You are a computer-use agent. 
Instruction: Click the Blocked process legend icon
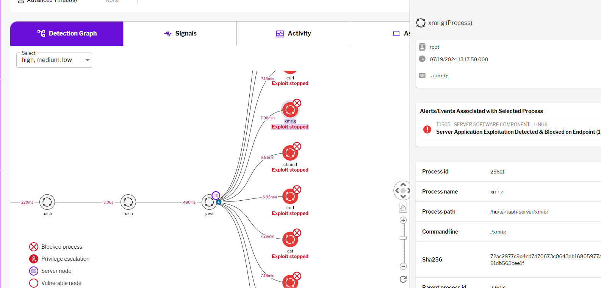point(34,247)
